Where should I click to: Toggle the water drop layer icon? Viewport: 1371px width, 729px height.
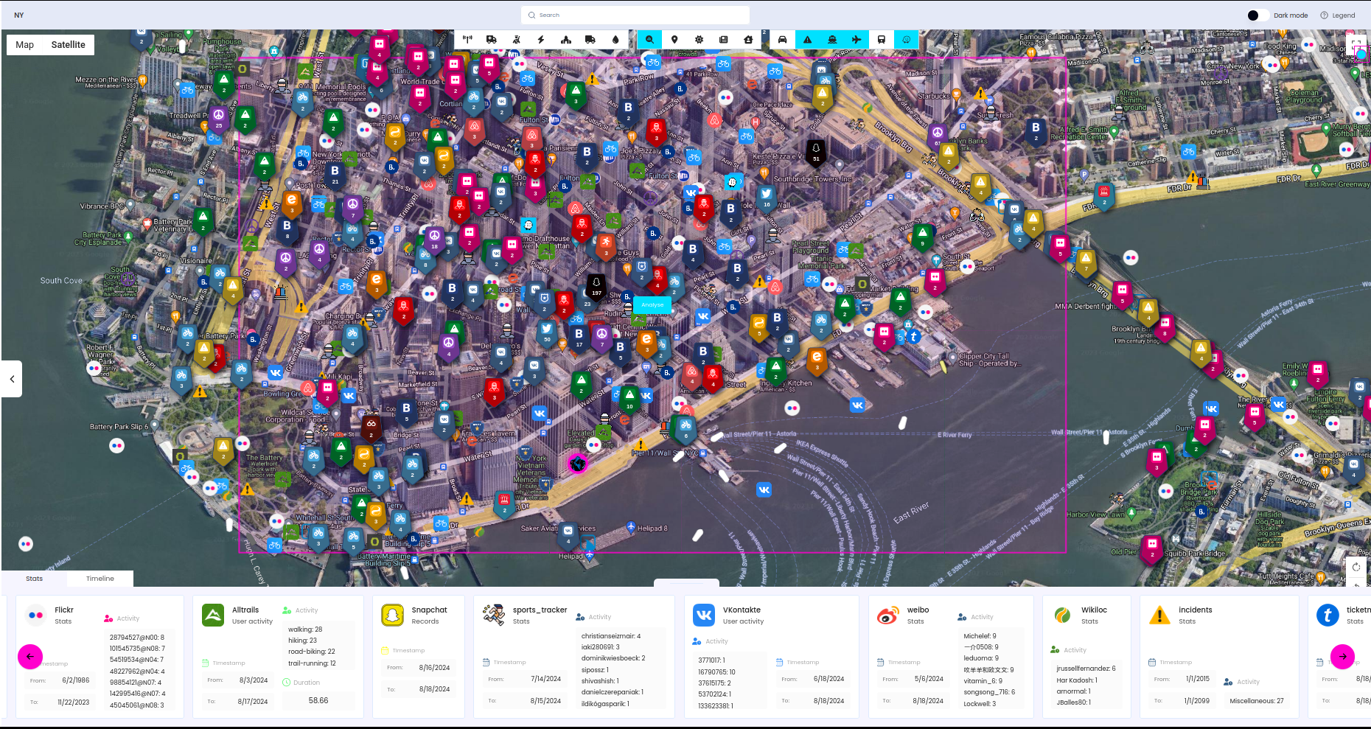click(x=615, y=40)
